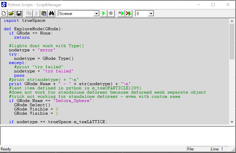
Task: Stop script execution with the gray circle button
Action: point(111,14)
